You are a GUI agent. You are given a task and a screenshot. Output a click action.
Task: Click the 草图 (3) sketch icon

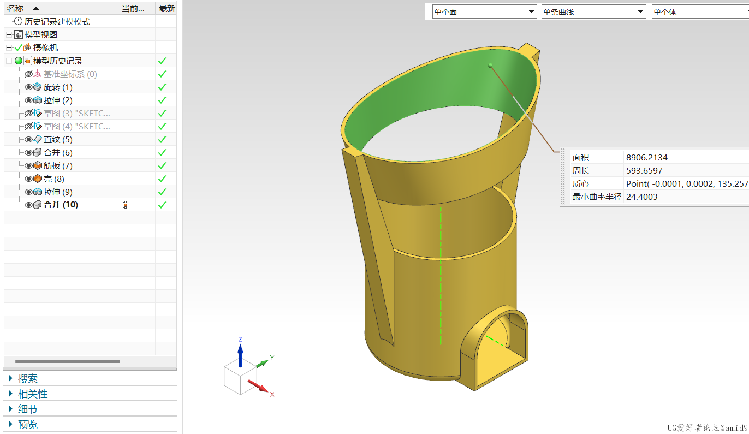pyautogui.click(x=38, y=113)
